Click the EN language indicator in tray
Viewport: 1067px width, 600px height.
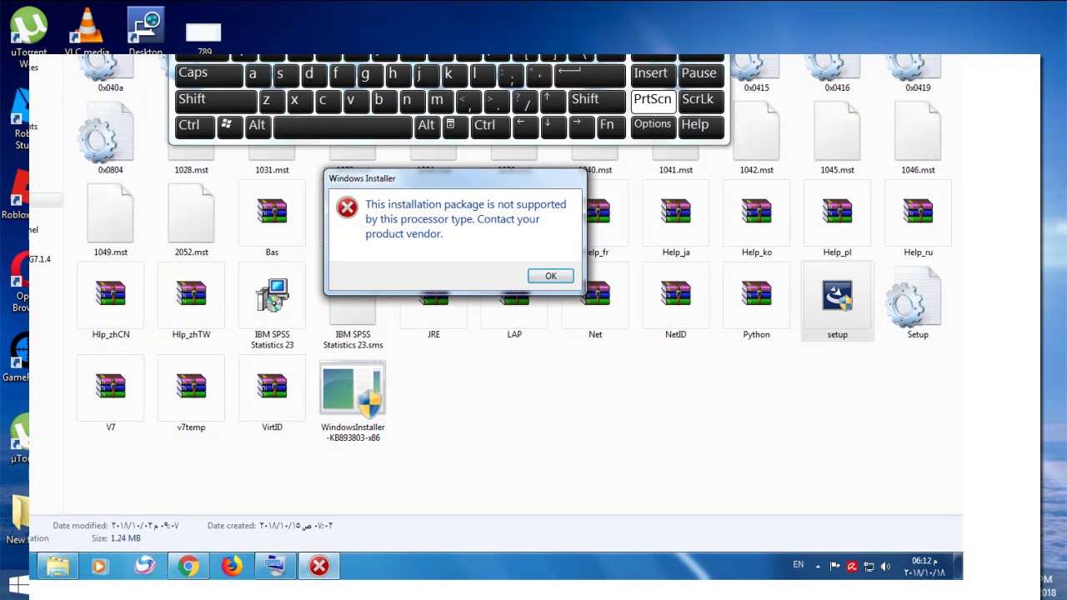tap(799, 565)
